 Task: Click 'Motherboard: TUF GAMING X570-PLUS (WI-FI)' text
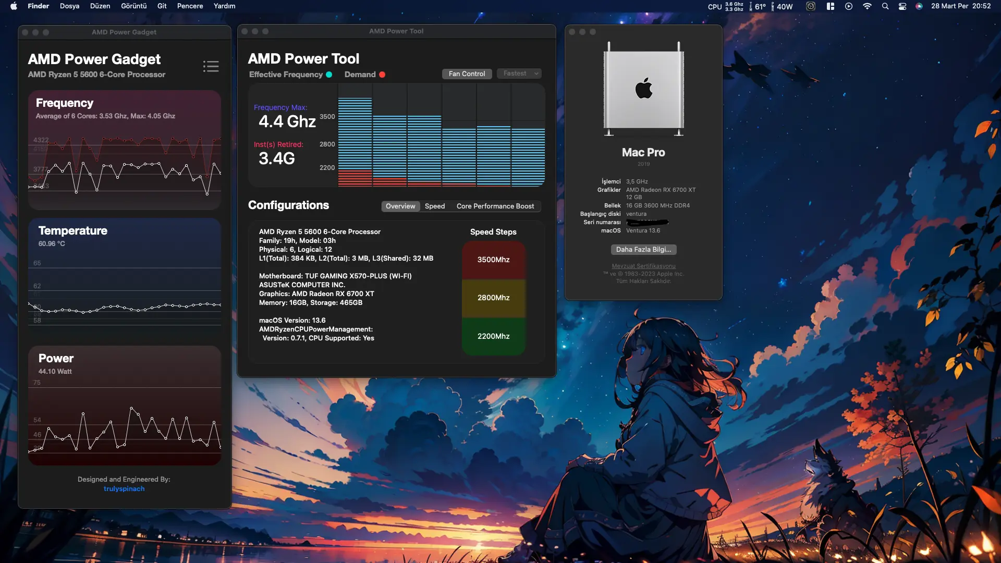[x=335, y=276]
